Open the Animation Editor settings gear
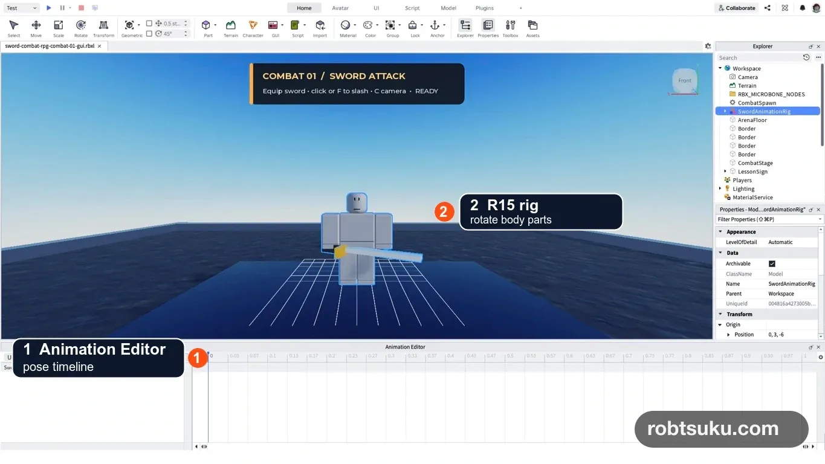 821,357
